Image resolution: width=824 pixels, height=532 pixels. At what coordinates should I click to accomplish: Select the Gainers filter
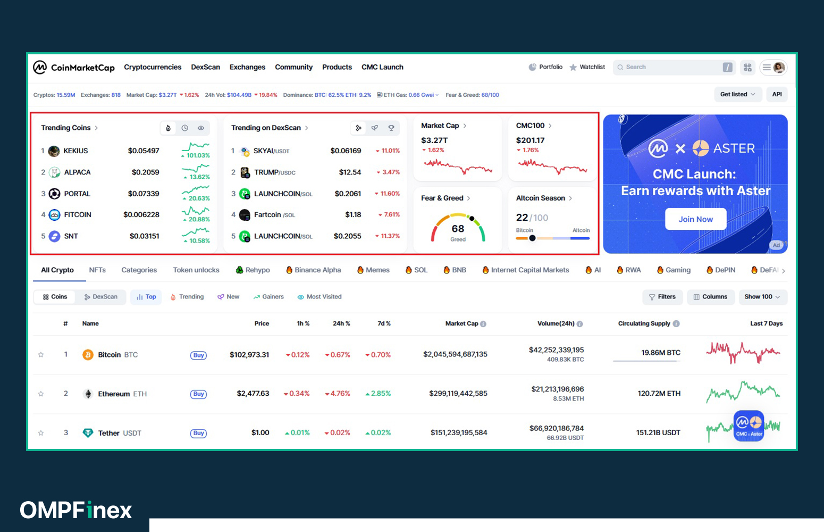click(x=268, y=297)
